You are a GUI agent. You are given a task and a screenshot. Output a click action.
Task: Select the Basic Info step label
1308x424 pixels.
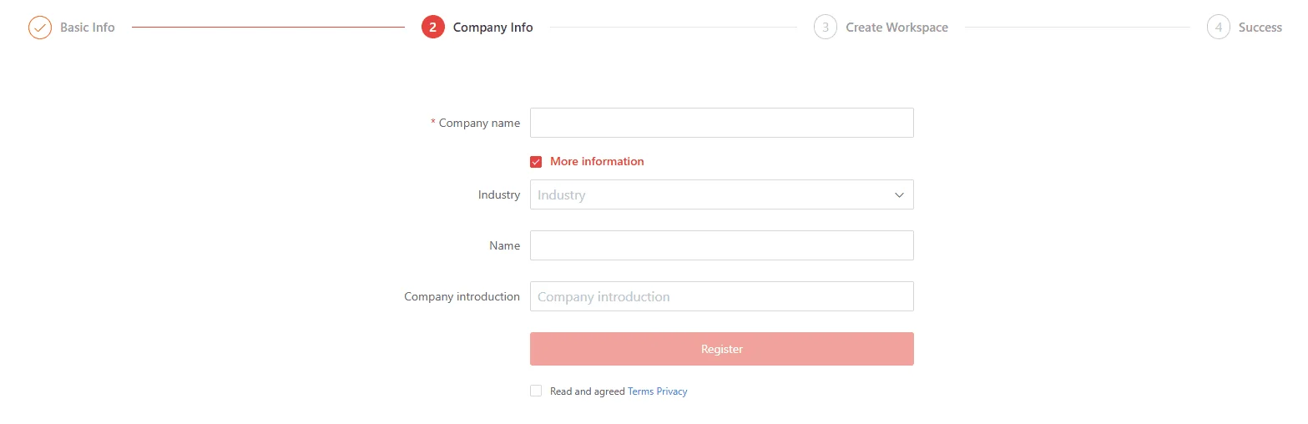coord(88,28)
